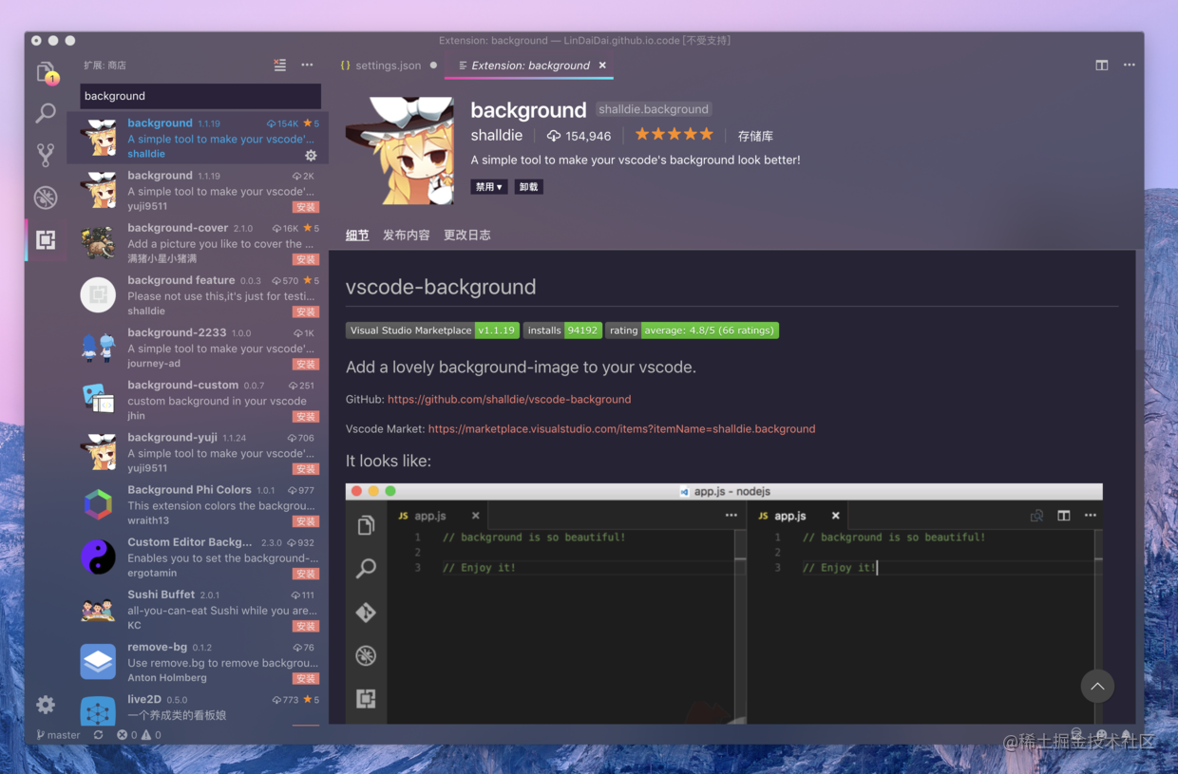The height and width of the screenshot is (774, 1178).
Task: Select the Custom Editor Background extension entry
Action: point(198,557)
